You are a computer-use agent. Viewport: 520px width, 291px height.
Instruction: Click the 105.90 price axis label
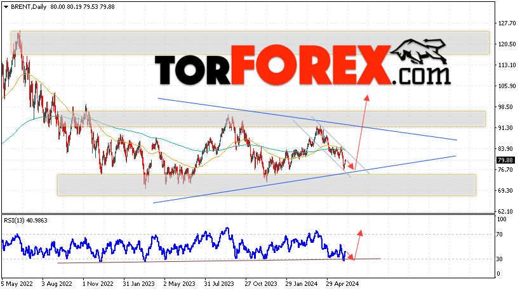point(507,86)
